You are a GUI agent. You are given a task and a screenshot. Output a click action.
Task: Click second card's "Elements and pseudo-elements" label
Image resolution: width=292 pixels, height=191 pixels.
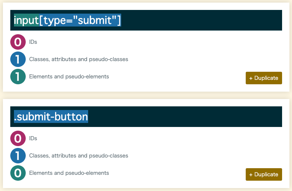pos(69,173)
